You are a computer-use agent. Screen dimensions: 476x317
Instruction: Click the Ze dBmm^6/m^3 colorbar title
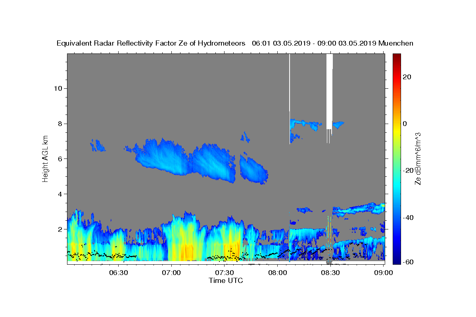pyautogui.click(x=418, y=158)
